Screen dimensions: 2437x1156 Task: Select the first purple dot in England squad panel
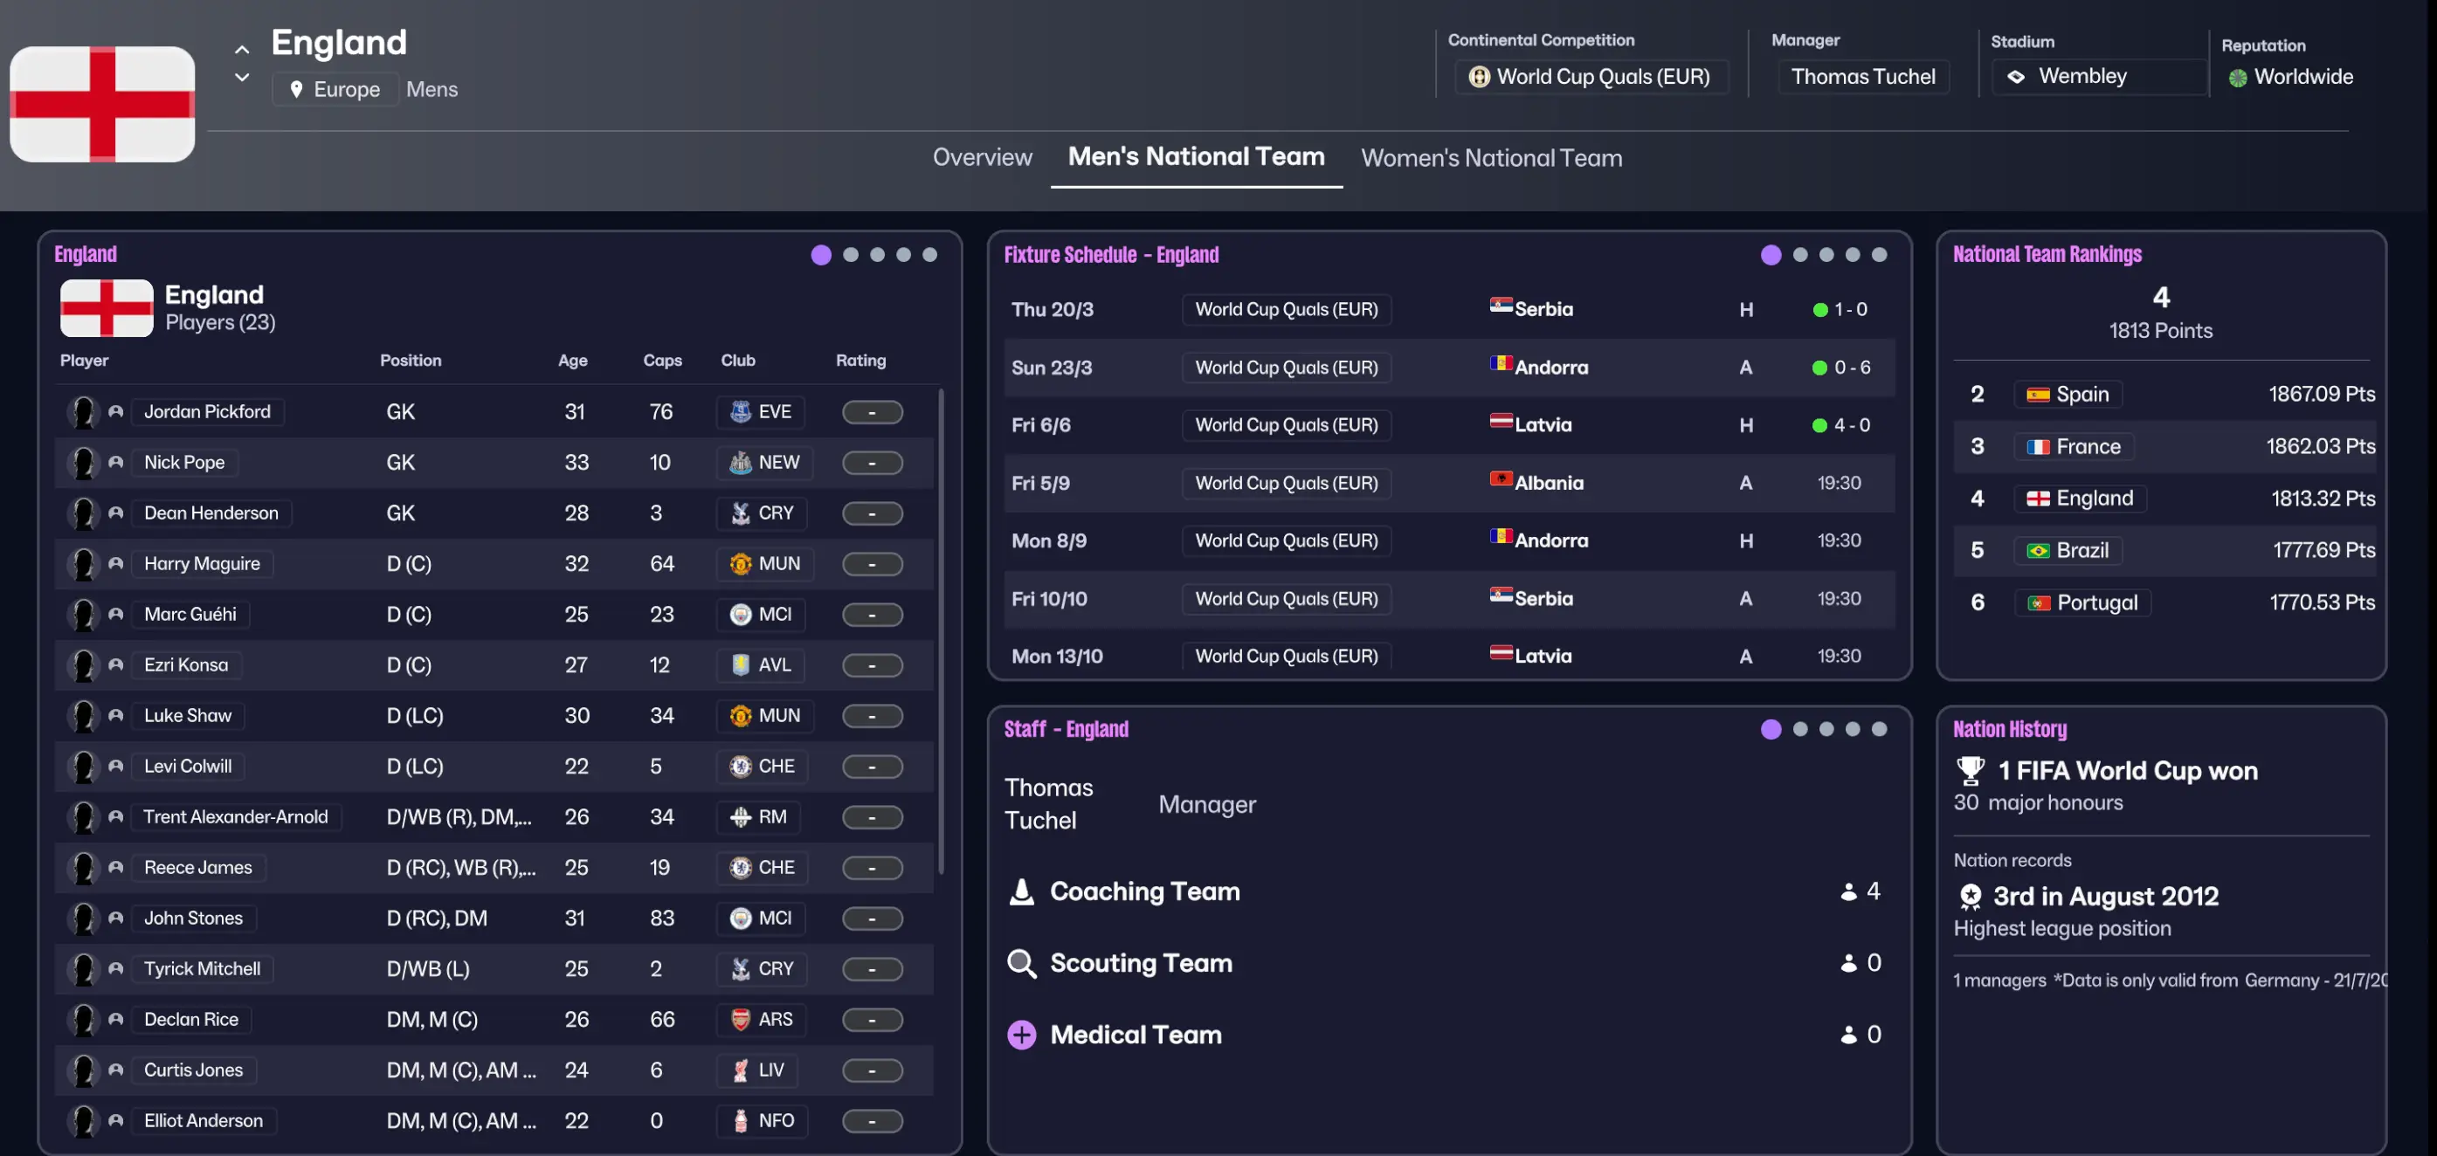821,256
